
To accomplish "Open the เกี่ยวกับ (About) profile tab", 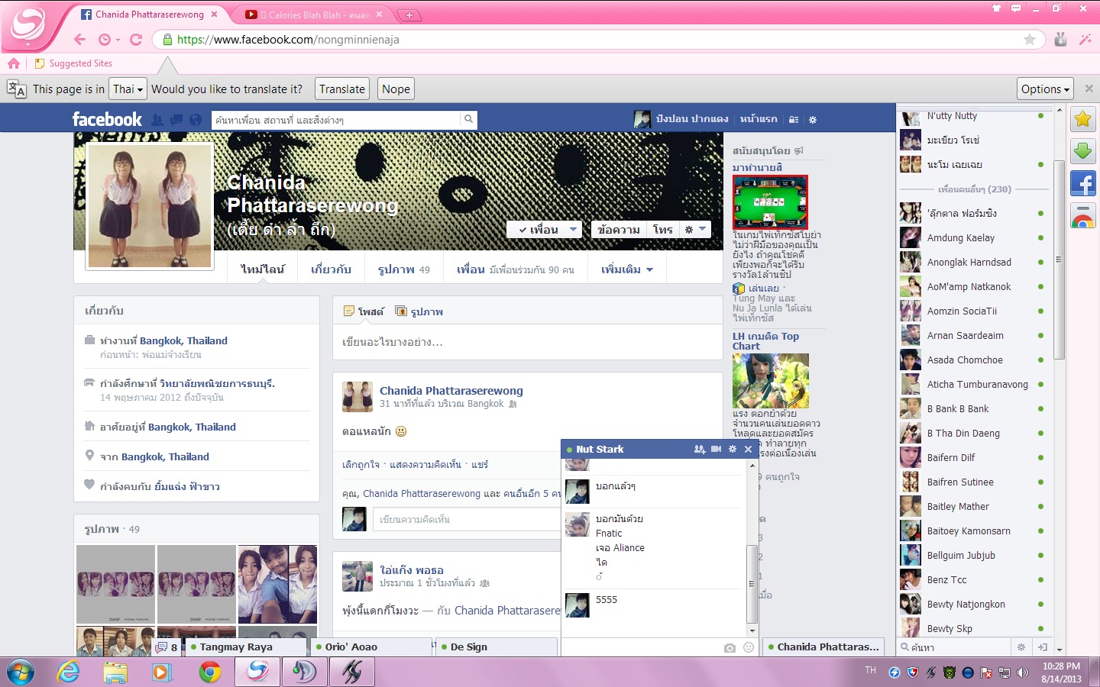I will tap(331, 269).
